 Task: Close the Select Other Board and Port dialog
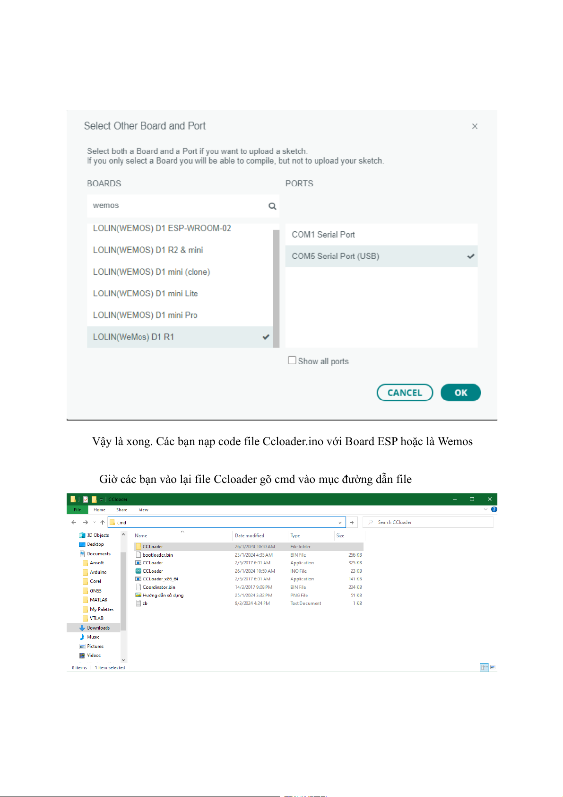(x=475, y=126)
